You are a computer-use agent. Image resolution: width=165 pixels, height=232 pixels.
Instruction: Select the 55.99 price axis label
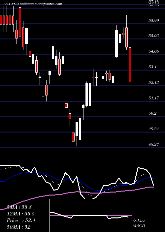(x=153, y=21)
